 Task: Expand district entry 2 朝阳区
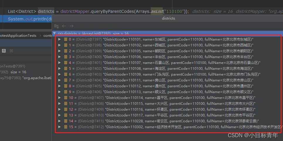(x=59, y=51)
